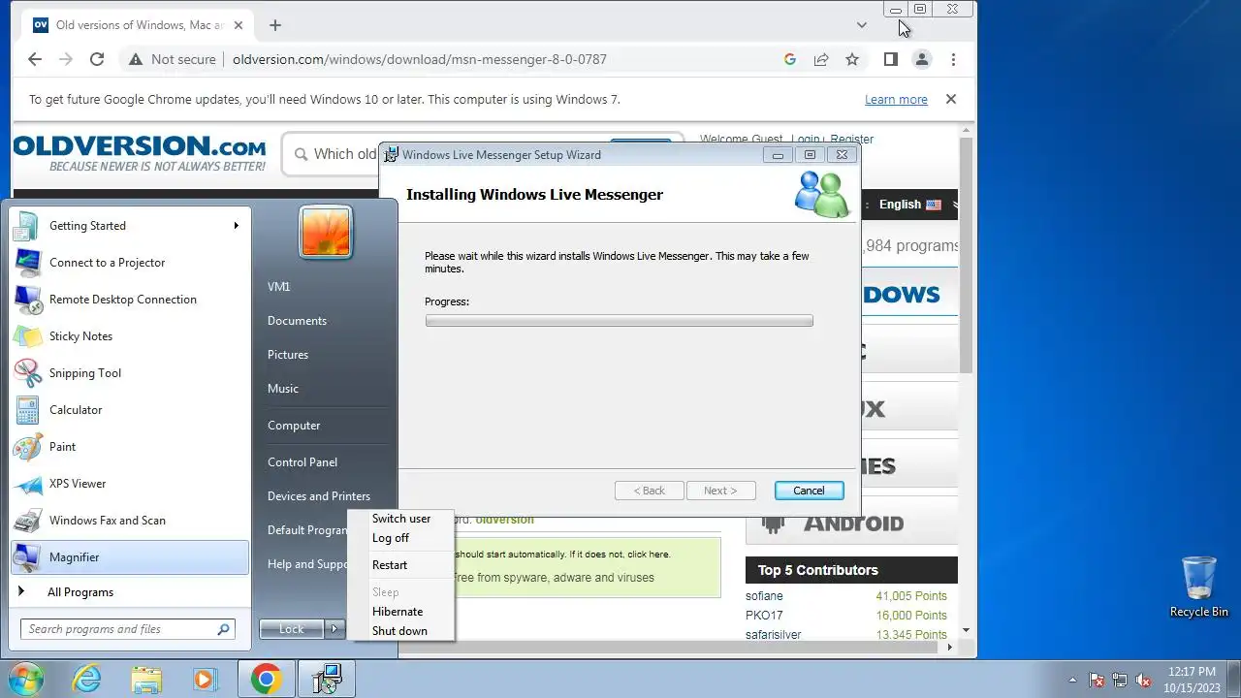Open Sticky Notes program

click(x=129, y=336)
